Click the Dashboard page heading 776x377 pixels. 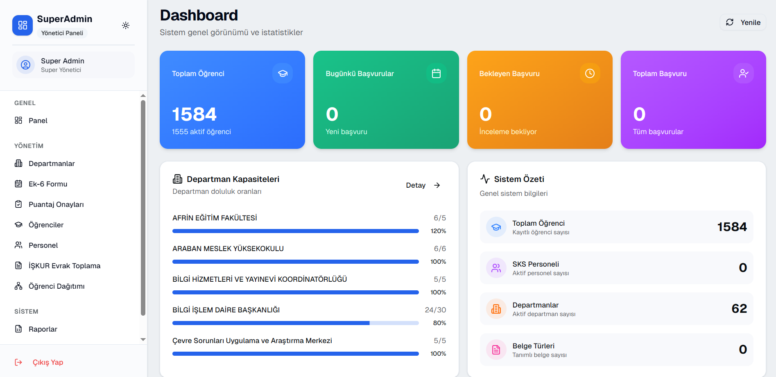(199, 16)
